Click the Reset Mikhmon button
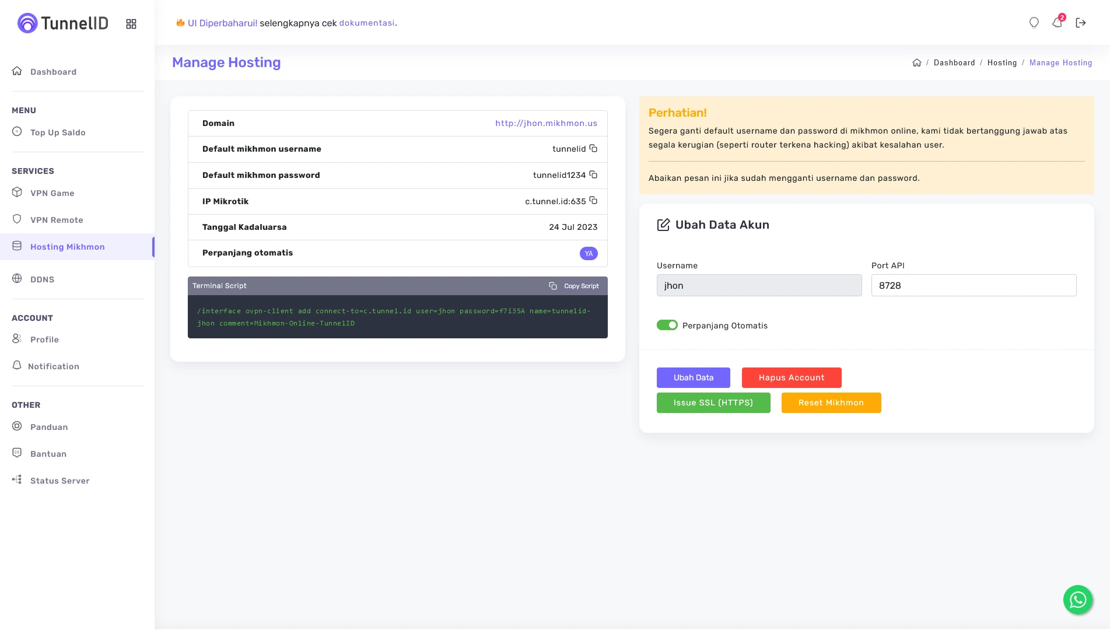The image size is (1110, 630). [x=831, y=402]
